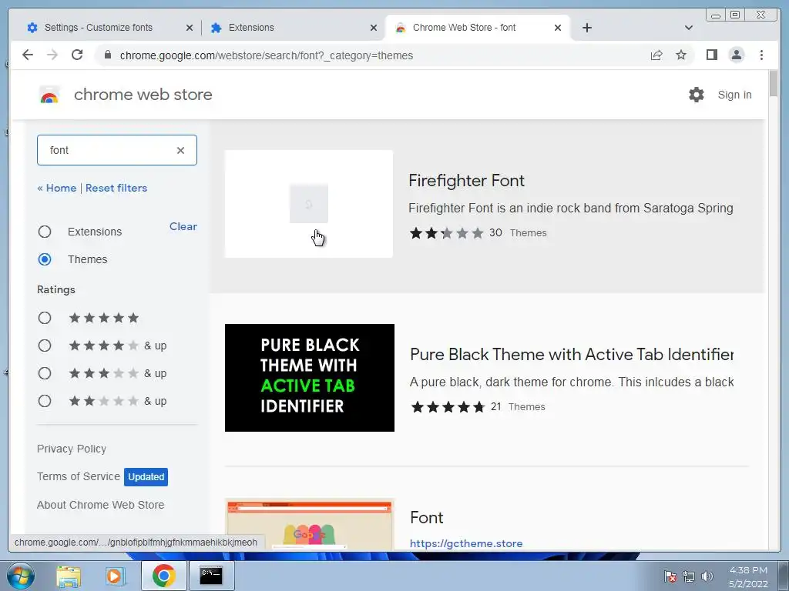
Task: Click Firefighter Font star rating
Action: click(446, 233)
